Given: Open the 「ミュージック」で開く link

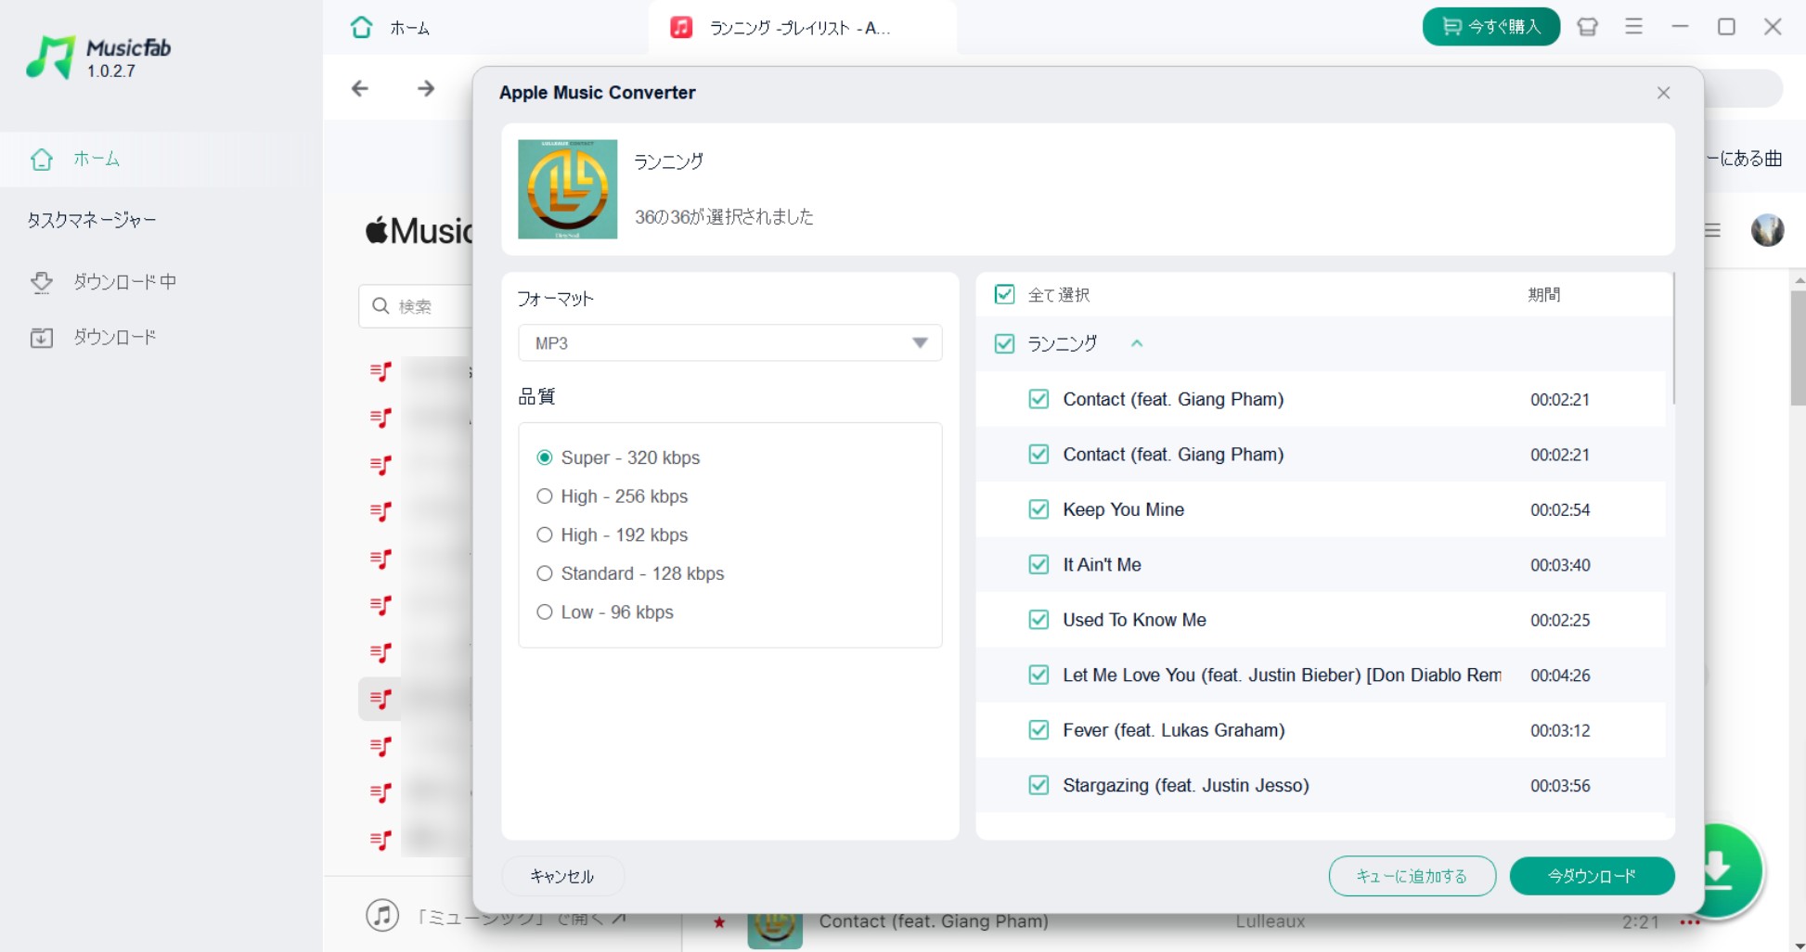Looking at the screenshot, I should pos(521,918).
